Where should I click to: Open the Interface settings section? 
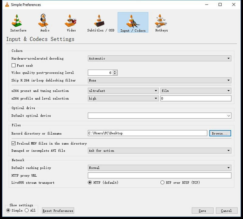click(x=18, y=22)
